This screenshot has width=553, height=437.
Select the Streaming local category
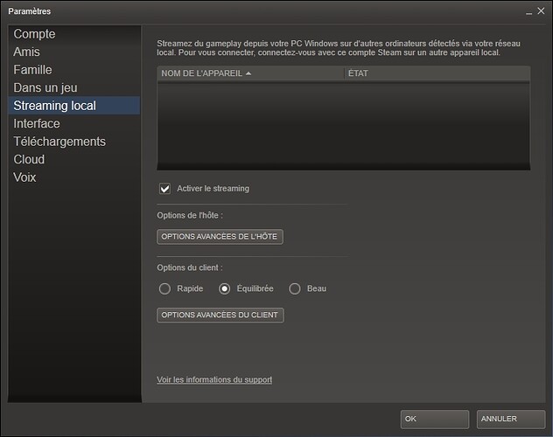pos(54,106)
